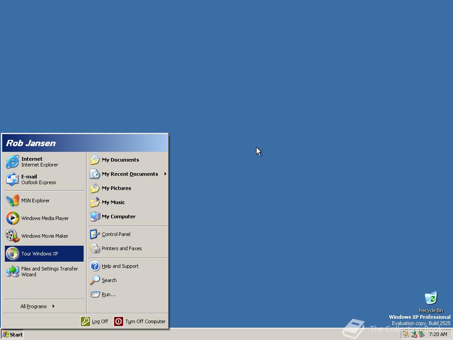Screen dimensions: 453x340
Task: Launch Windows Movie Maker
Action: [x=44, y=236]
